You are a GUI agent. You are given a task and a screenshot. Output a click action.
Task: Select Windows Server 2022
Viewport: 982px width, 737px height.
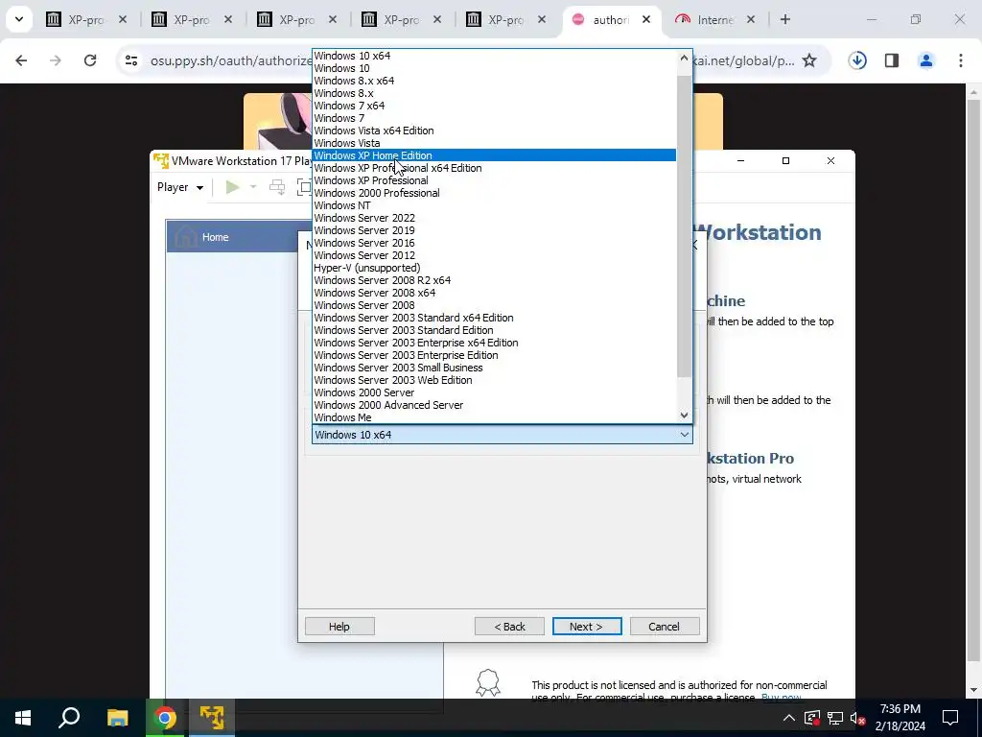click(494, 218)
